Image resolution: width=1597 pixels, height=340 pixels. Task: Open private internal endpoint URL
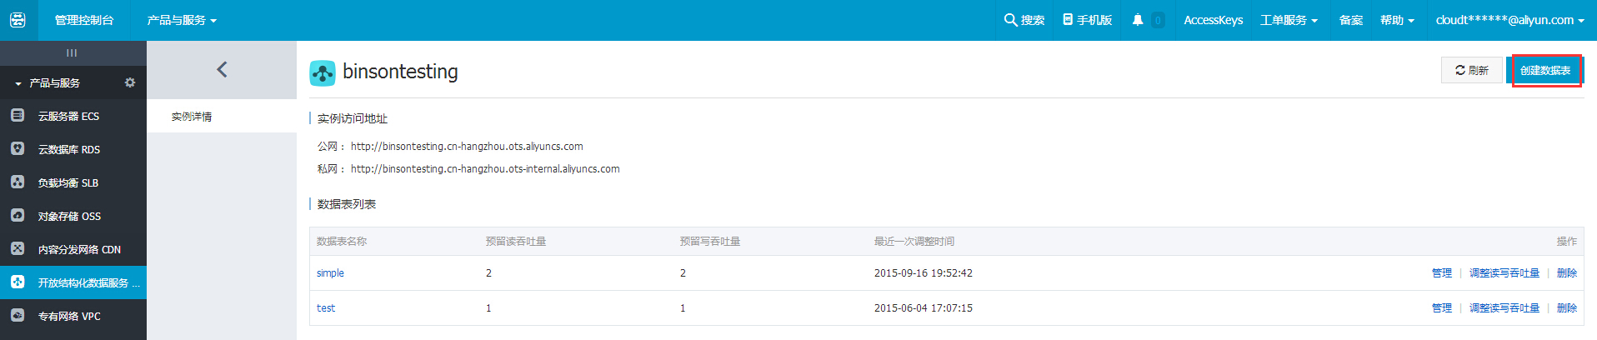485,169
